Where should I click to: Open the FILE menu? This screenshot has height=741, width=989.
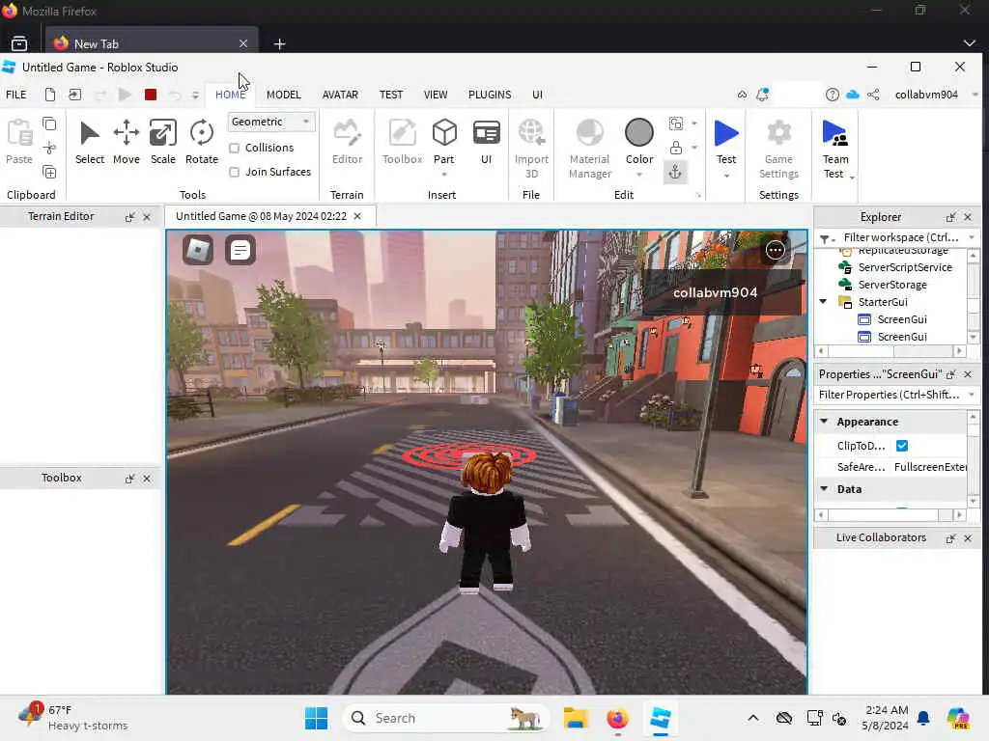click(15, 95)
